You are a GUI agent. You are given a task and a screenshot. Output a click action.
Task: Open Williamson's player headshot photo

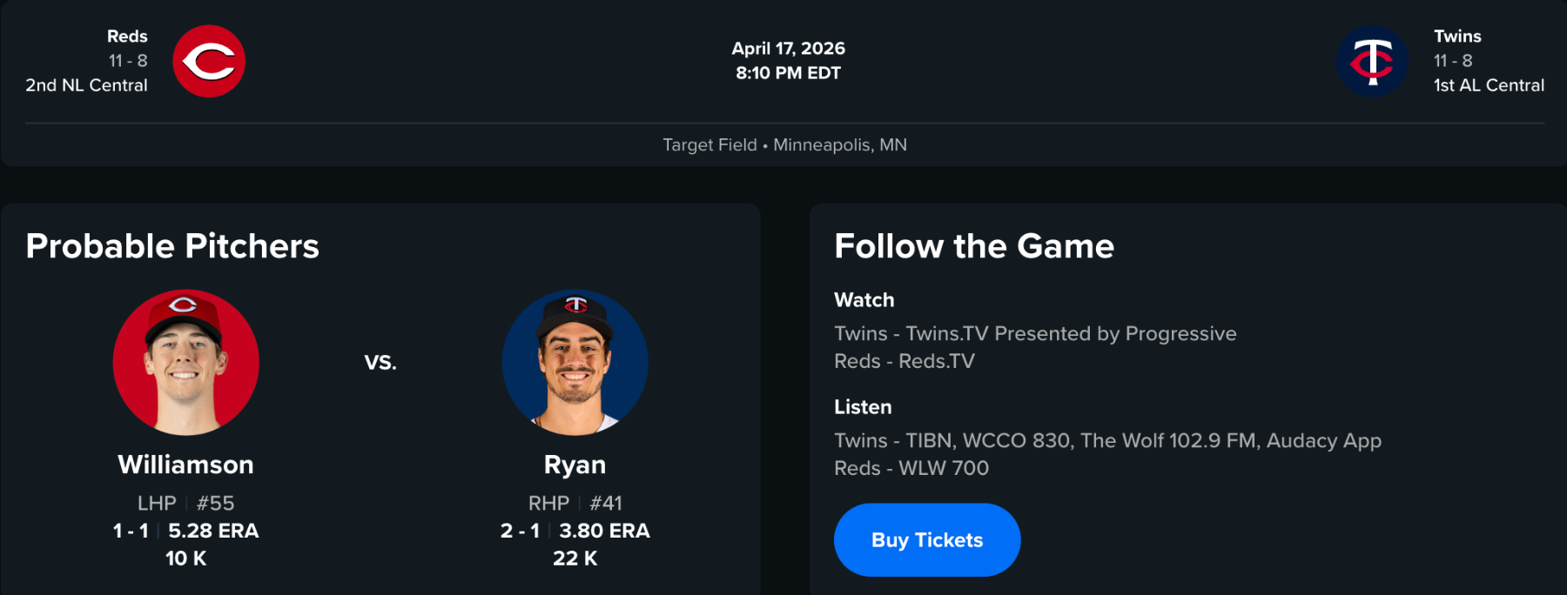[x=185, y=362]
